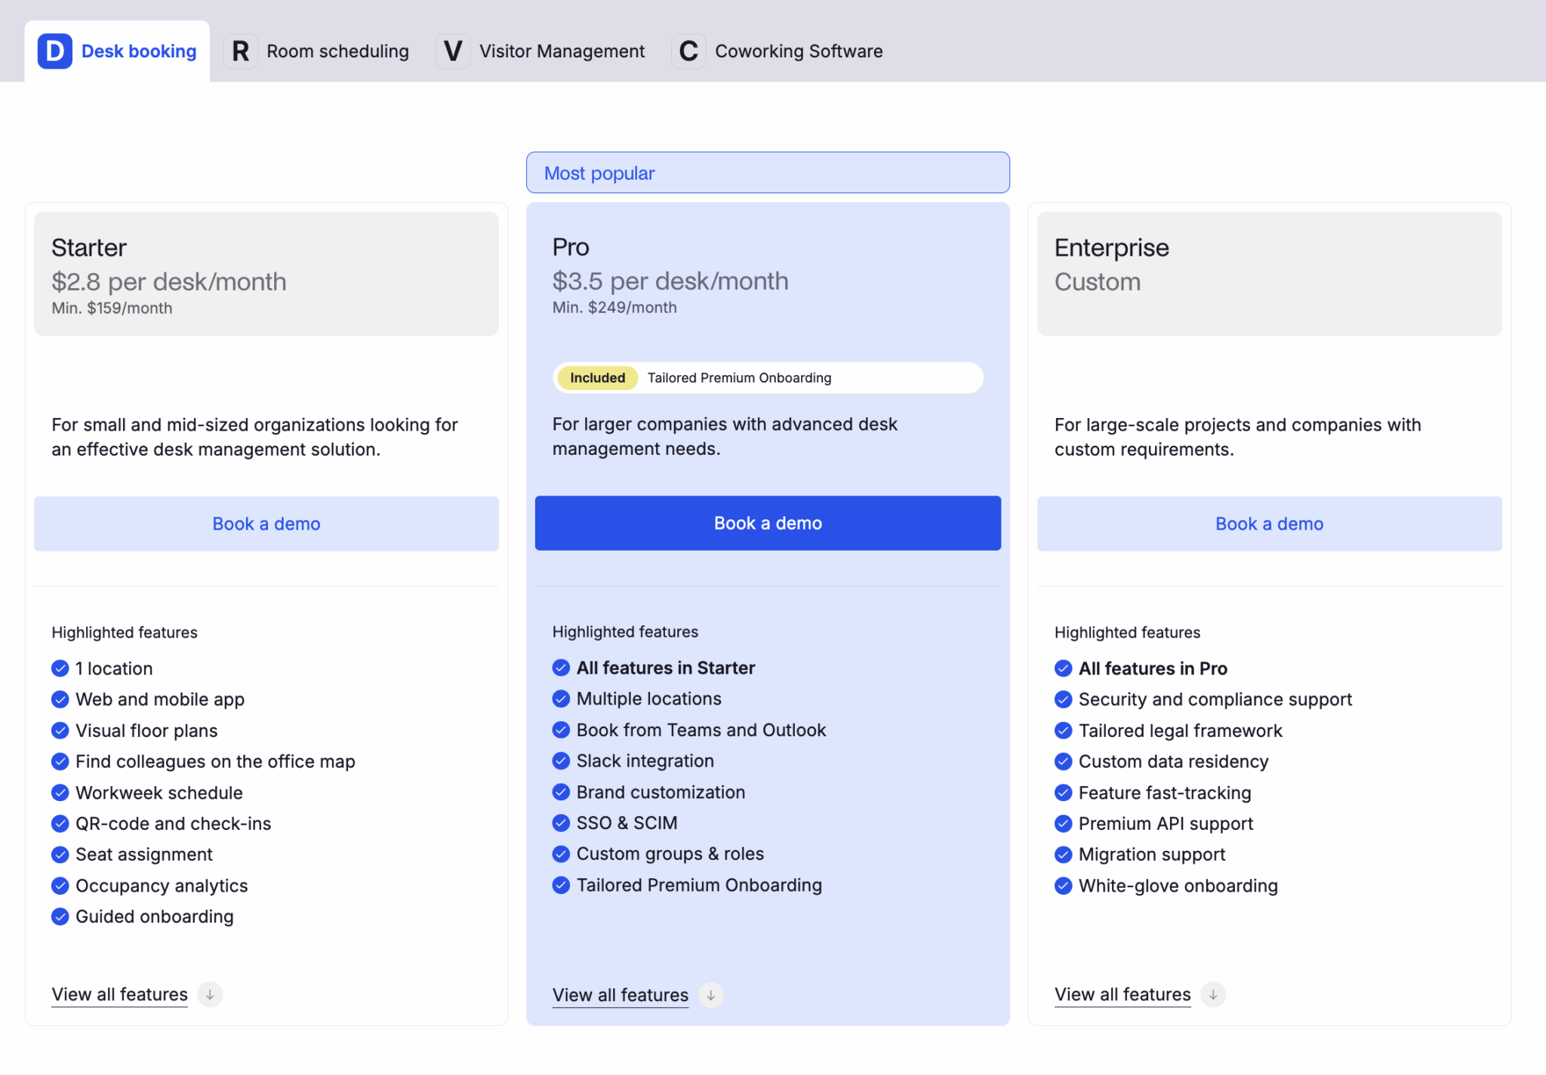Click the checkmark beside "1 location"
This screenshot has width=1546, height=1075.
pos(60,668)
